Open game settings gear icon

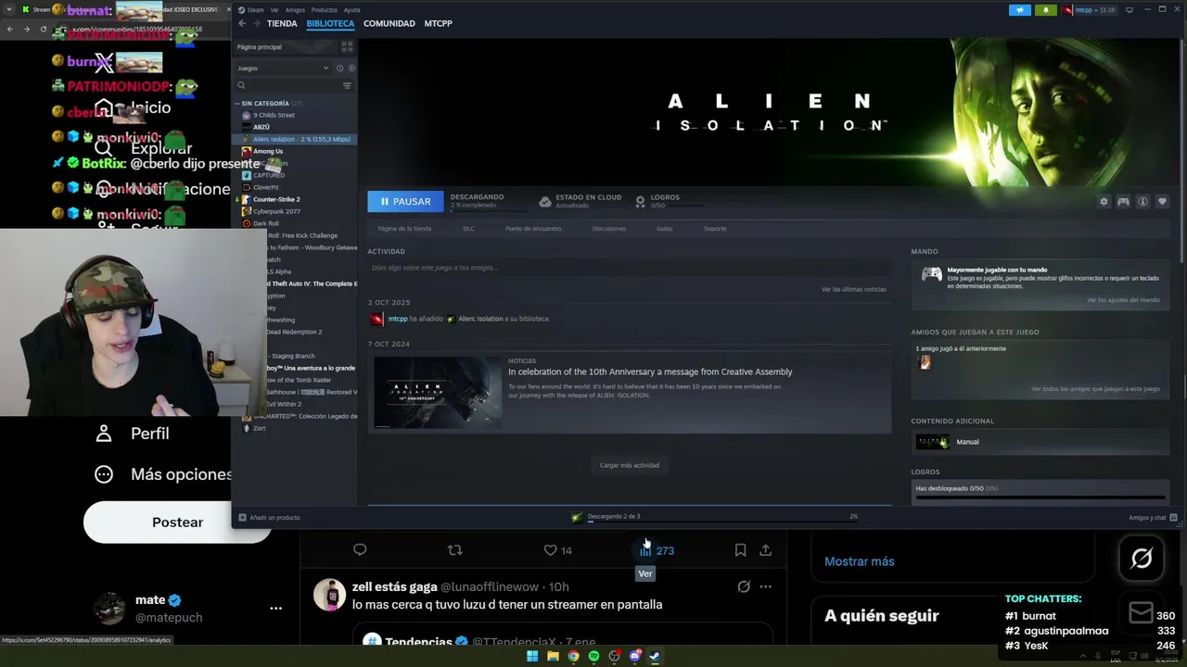coord(1104,201)
